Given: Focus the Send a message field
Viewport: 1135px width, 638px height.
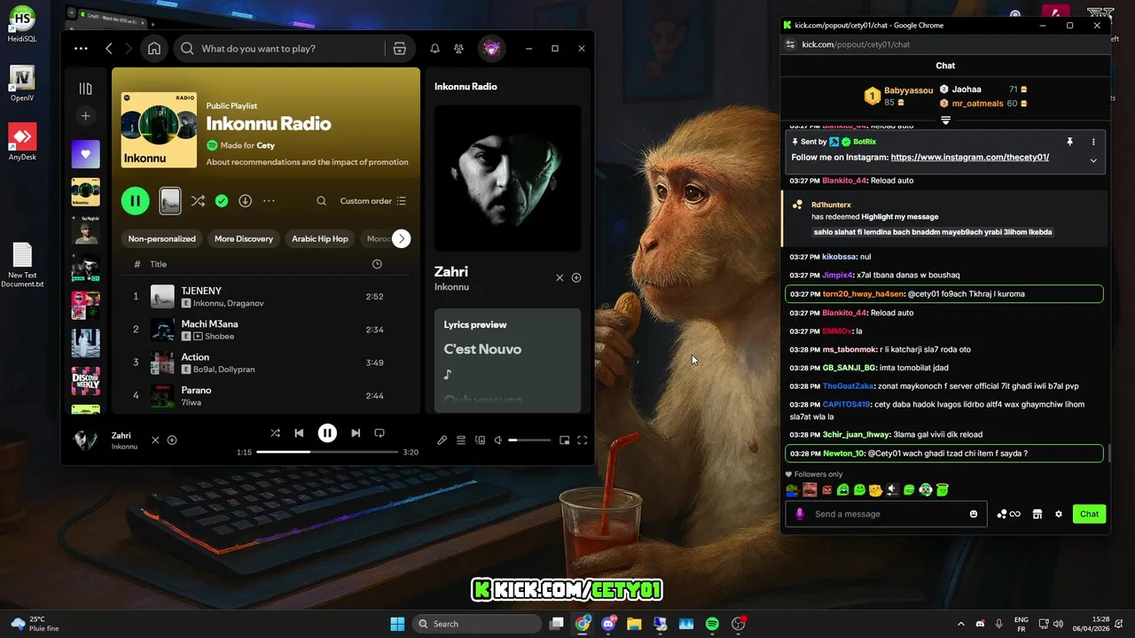Looking at the screenshot, I should 887,514.
